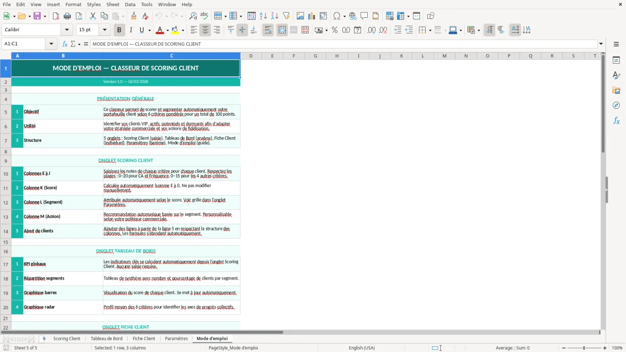
Task: Click the Save document icon
Action: 37,16
